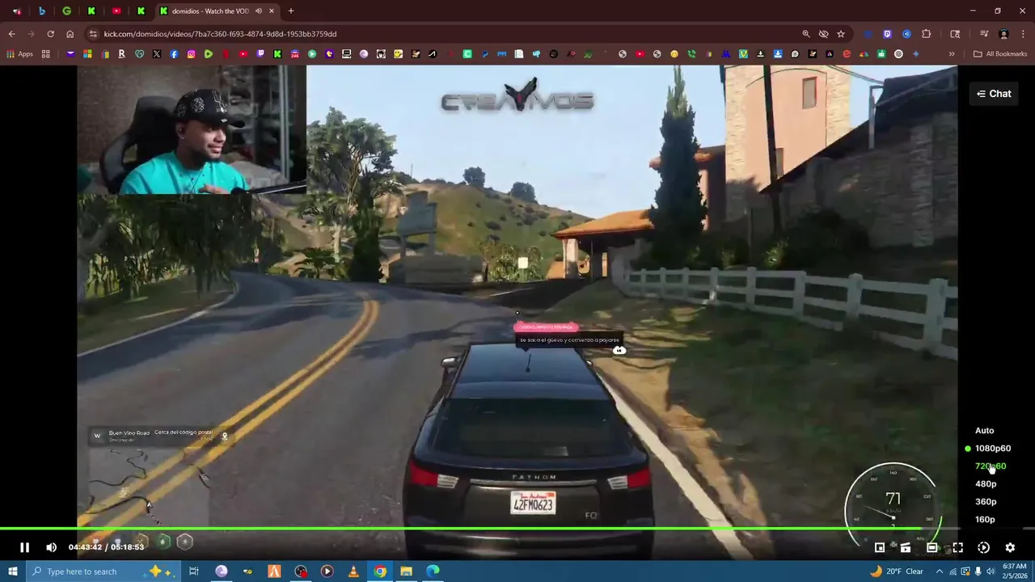This screenshot has height=582, width=1035.
Task: Select 720p60 video quality
Action: (991, 466)
